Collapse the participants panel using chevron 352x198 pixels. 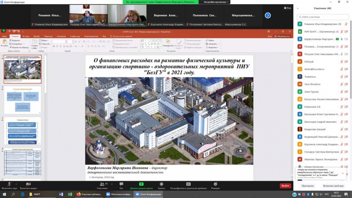[298, 8]
